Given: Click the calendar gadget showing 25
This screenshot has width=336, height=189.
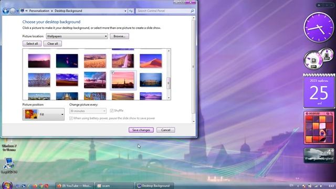Looking at the screenshot, I should [x=319, y=91].
